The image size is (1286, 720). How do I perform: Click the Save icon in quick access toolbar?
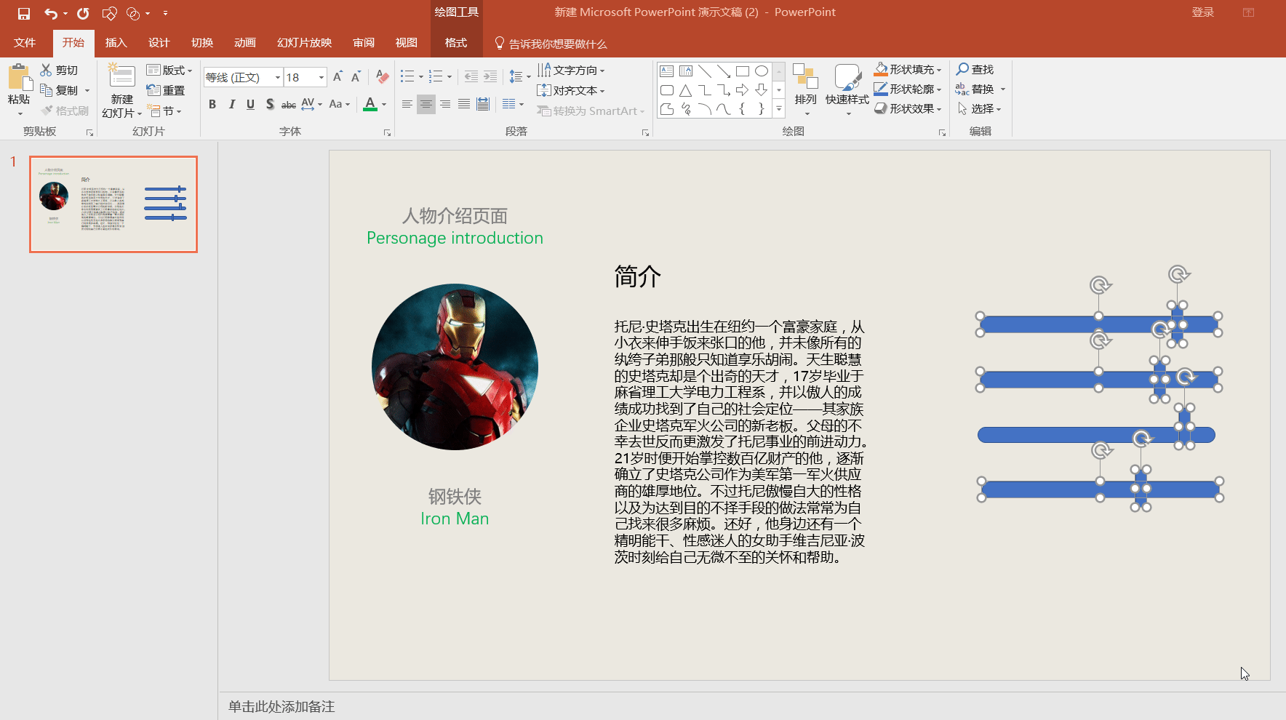click(x=24, y=13)
